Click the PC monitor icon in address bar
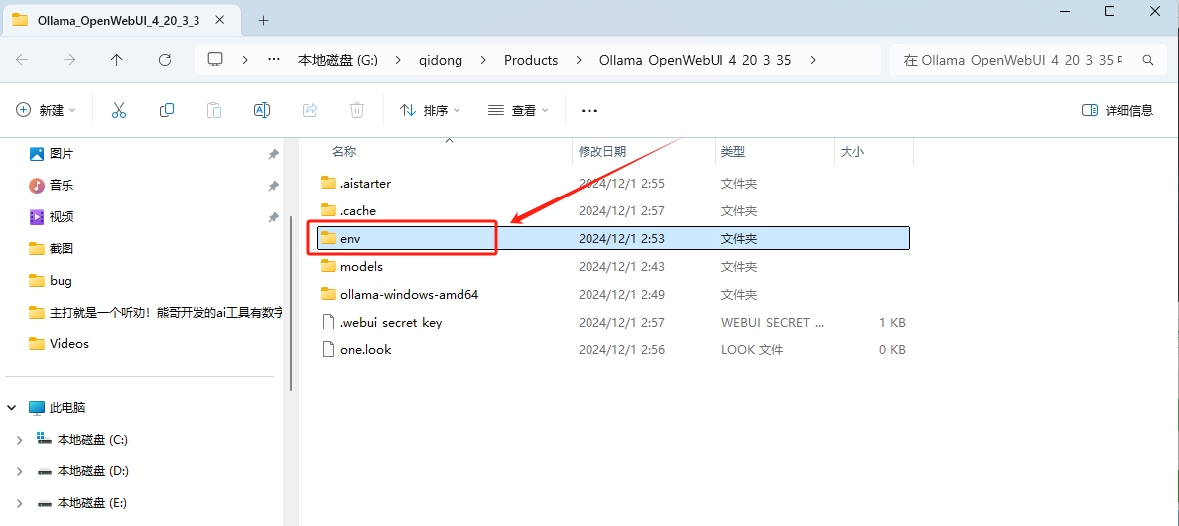Image resolution: width=1179 pixels, height=526 pixels. tap(215, 60)
